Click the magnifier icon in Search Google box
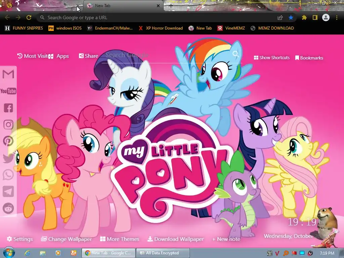Viewport: 344px width, 258px height. (235, 54)
